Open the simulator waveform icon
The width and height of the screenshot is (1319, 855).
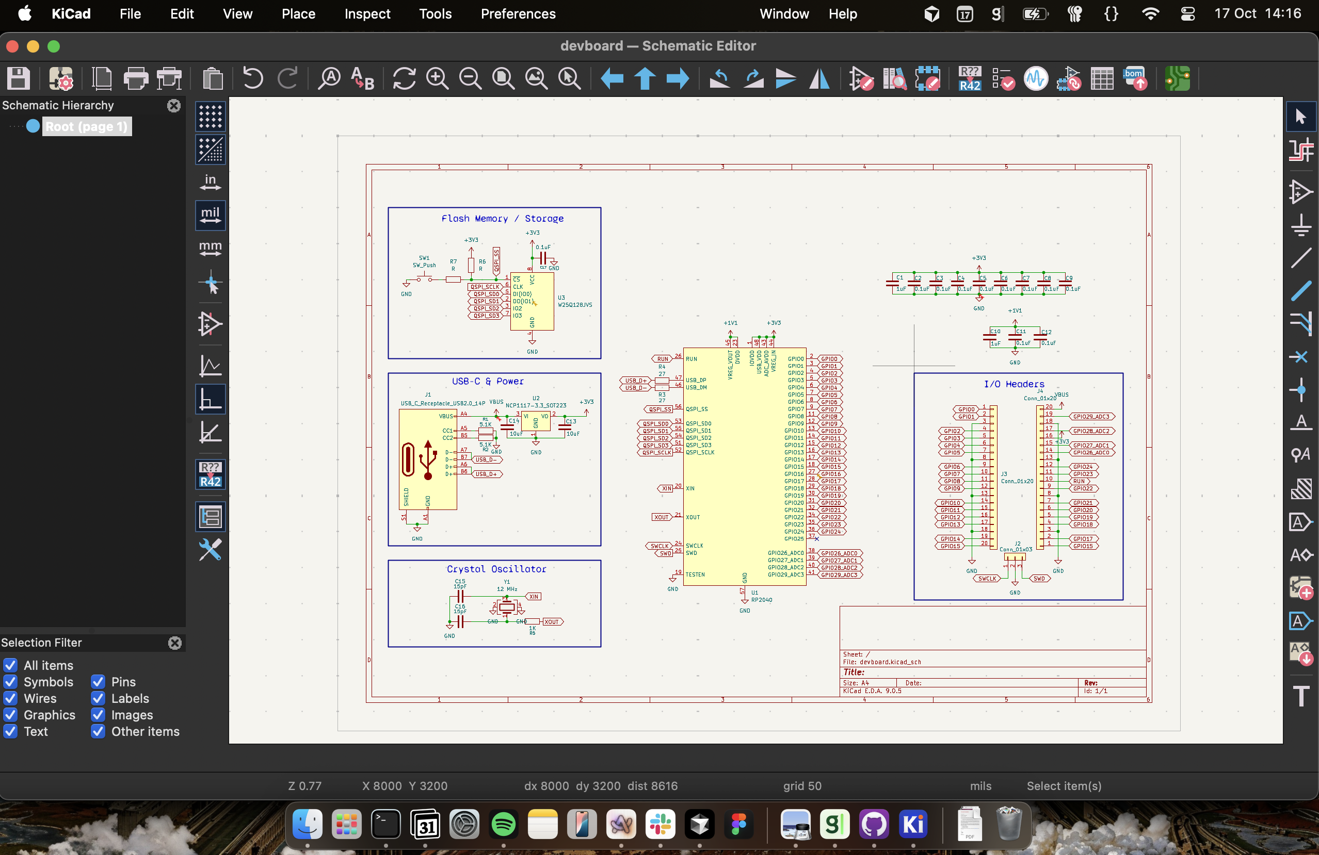[1035, 78]
